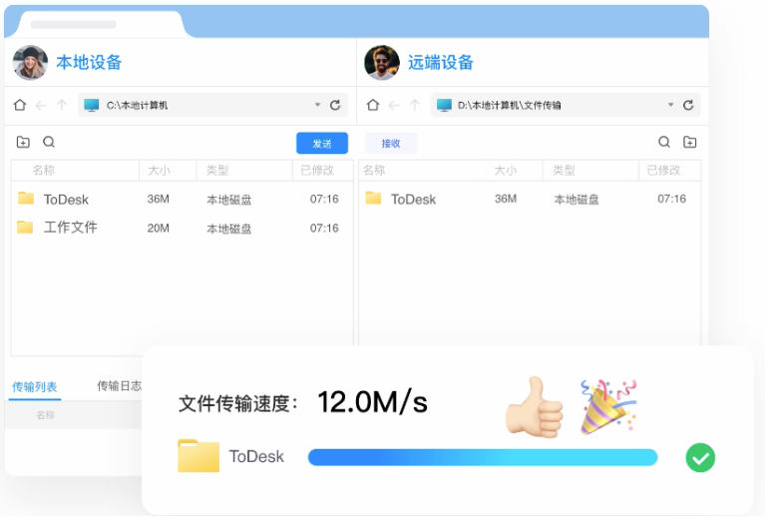774x517 pixels.
Task: Navigate back in local device pane
Action: (41, 105)
